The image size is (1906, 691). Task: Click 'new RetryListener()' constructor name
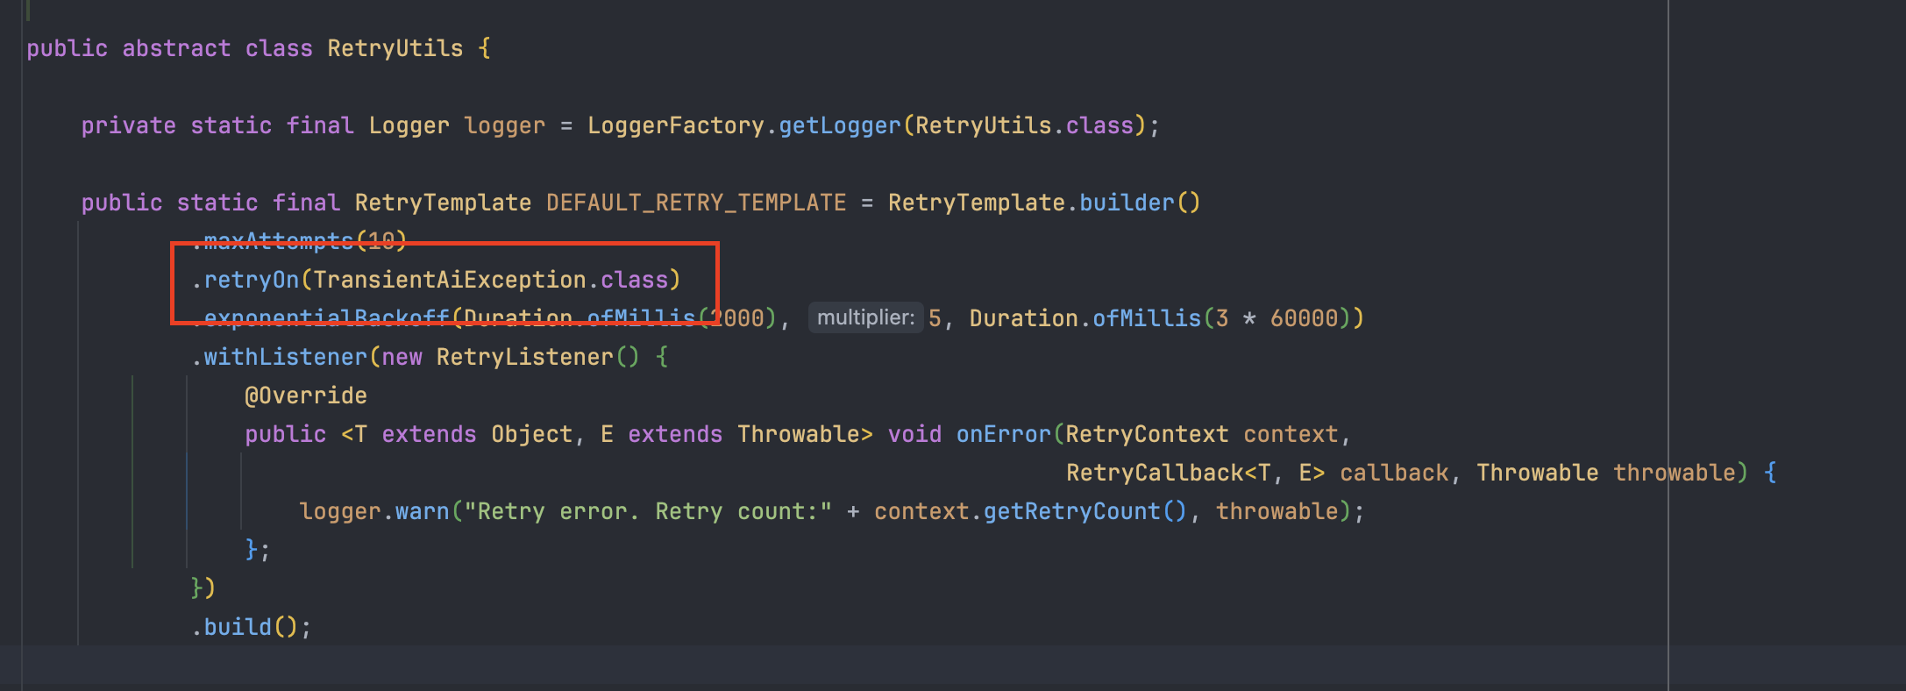coord(525,357)
